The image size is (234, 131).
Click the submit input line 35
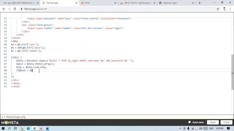(x=75, y=28)
